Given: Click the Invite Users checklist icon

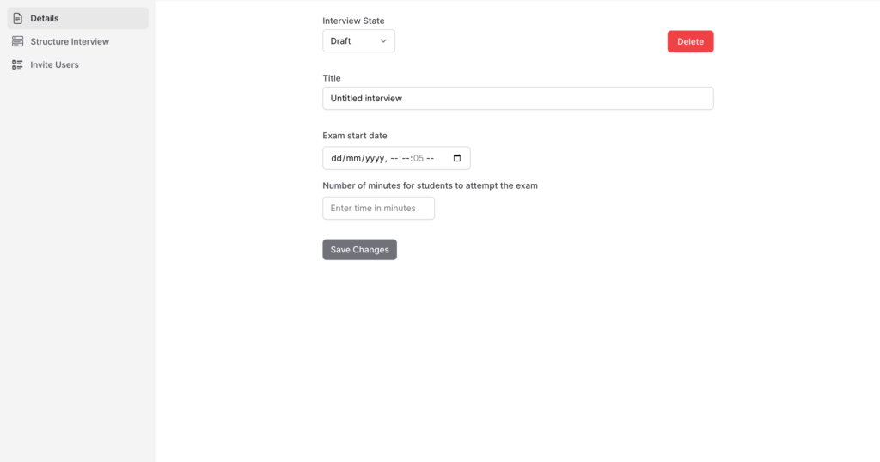Looking at the screenshot, I should (x=17, y=64).
